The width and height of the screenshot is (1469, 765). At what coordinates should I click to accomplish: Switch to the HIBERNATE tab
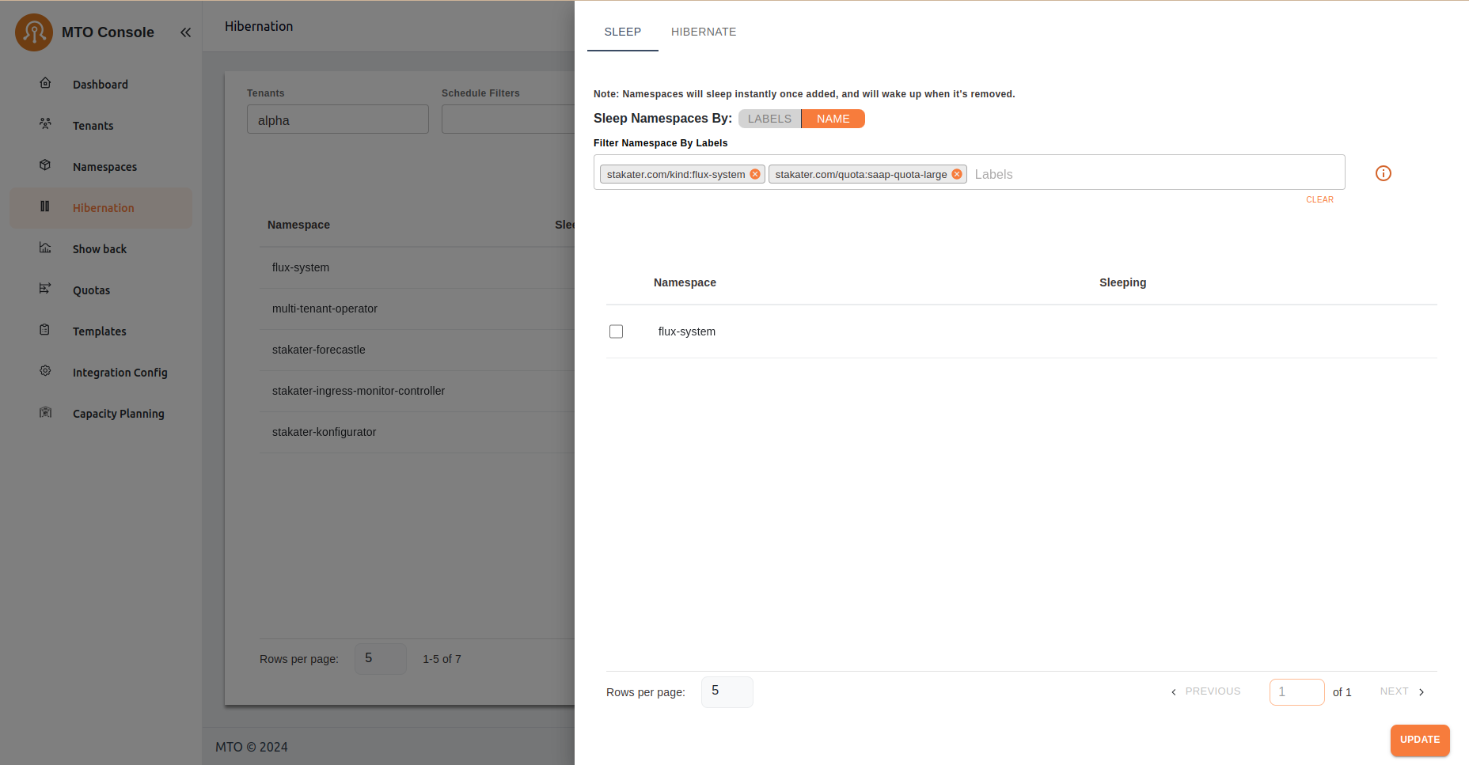click(703, 32)
